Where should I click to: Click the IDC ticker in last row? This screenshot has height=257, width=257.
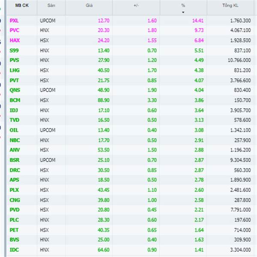pos(14,250)
